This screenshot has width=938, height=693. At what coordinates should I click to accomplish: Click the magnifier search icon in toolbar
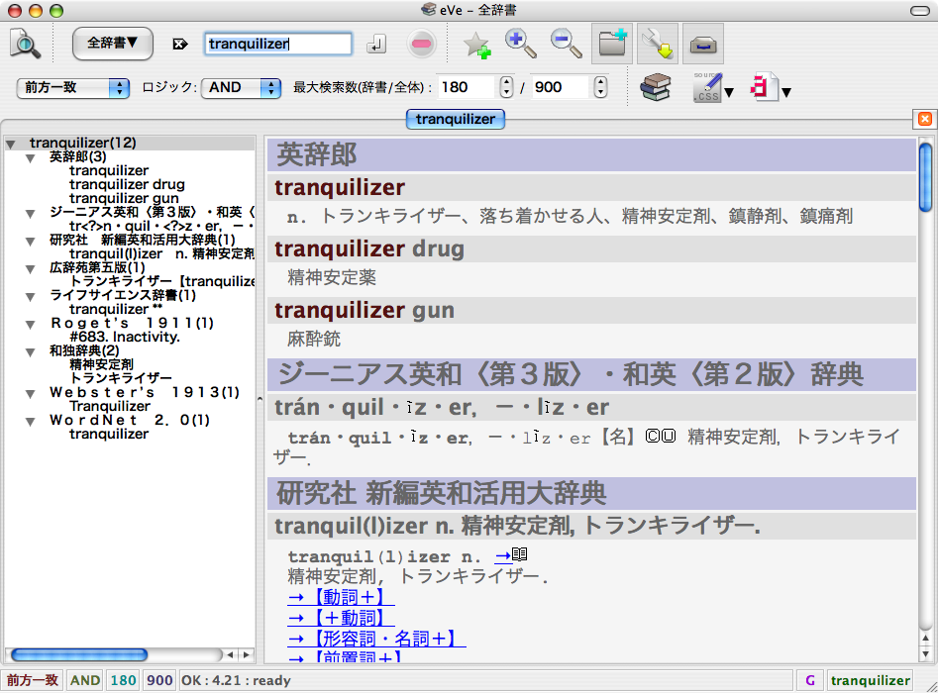tap(25, 44)
